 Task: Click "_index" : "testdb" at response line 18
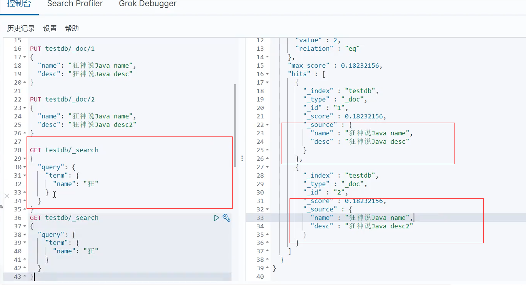341,91
